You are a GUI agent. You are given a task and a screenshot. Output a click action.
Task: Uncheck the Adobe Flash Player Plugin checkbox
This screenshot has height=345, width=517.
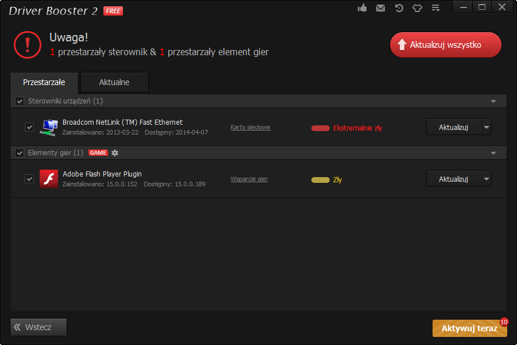(x=29, y=179)
